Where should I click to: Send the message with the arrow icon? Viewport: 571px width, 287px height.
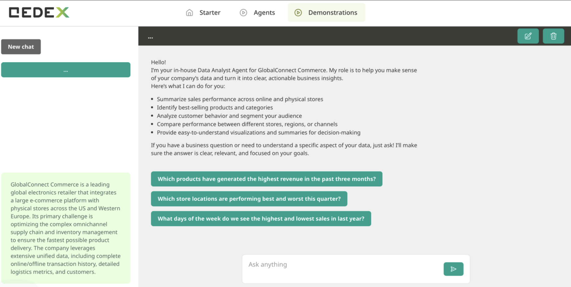point(453,269)
